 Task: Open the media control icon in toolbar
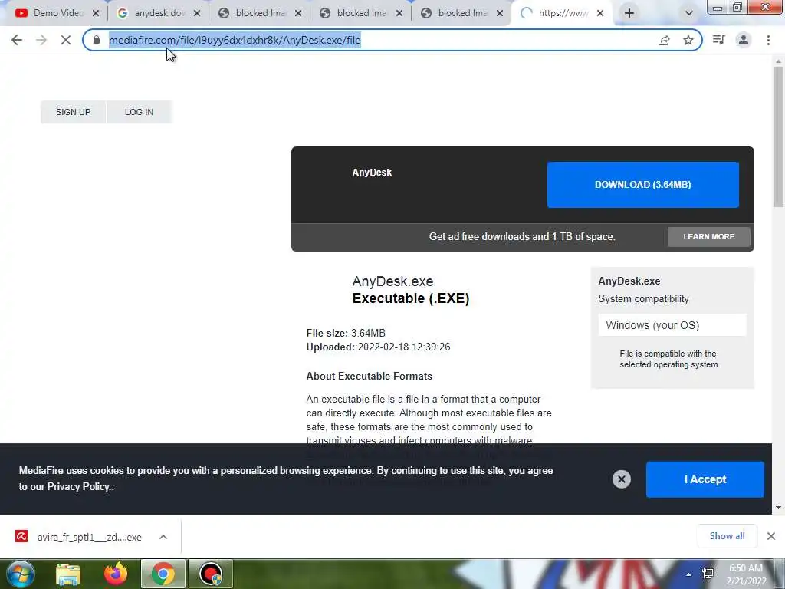(718, 40)
